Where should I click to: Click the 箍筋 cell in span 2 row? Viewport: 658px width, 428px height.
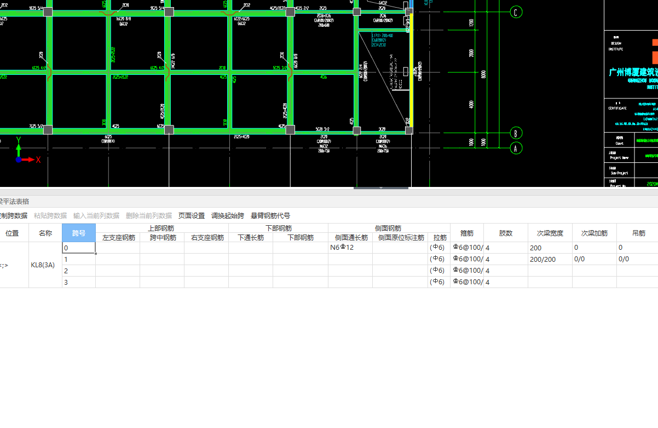(x=467, y=271)
